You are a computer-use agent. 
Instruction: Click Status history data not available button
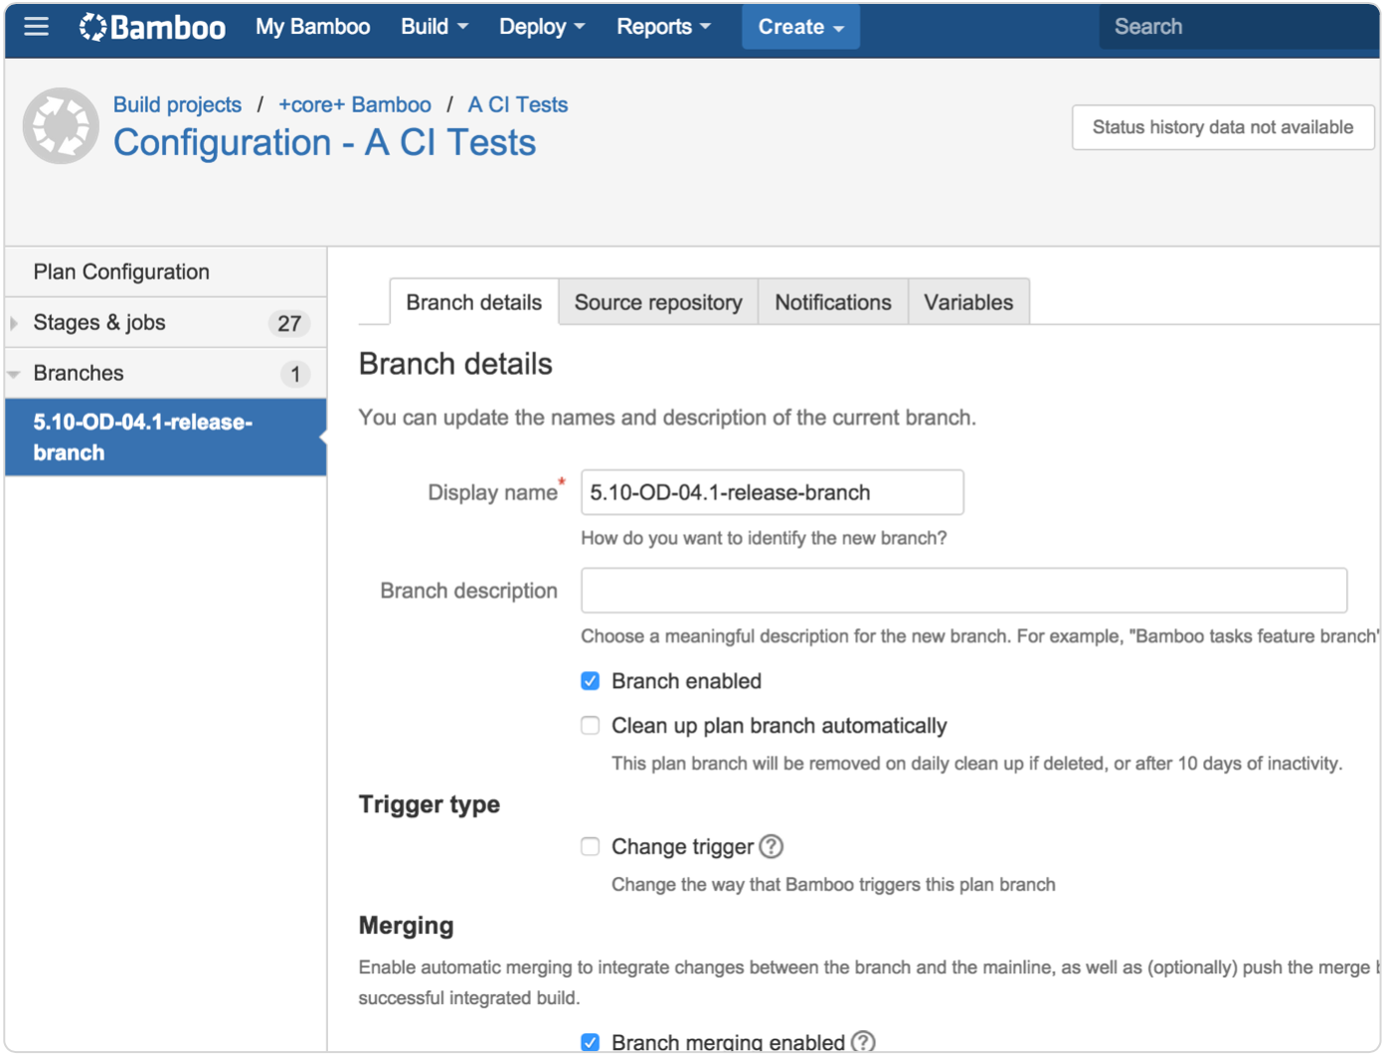1223,127
